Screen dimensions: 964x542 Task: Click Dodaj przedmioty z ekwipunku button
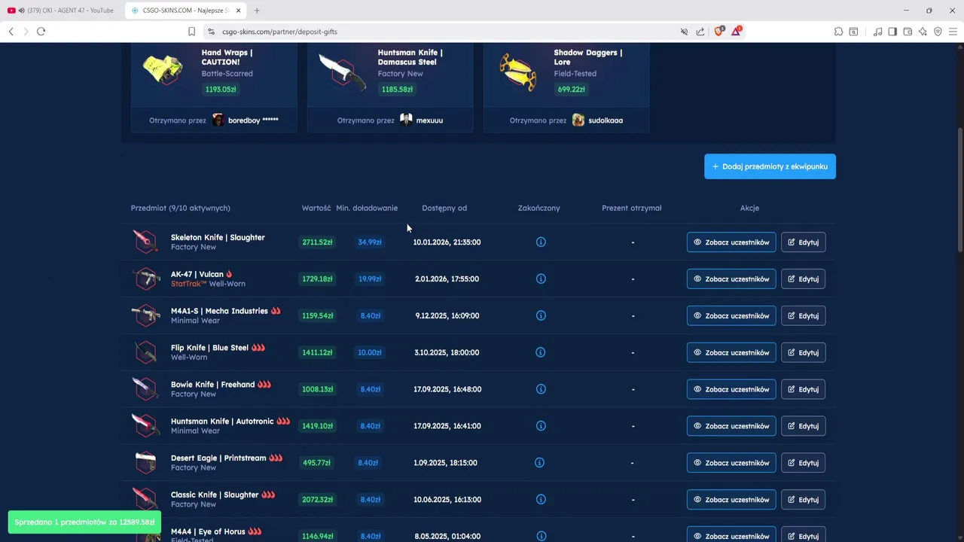(770, 166)
